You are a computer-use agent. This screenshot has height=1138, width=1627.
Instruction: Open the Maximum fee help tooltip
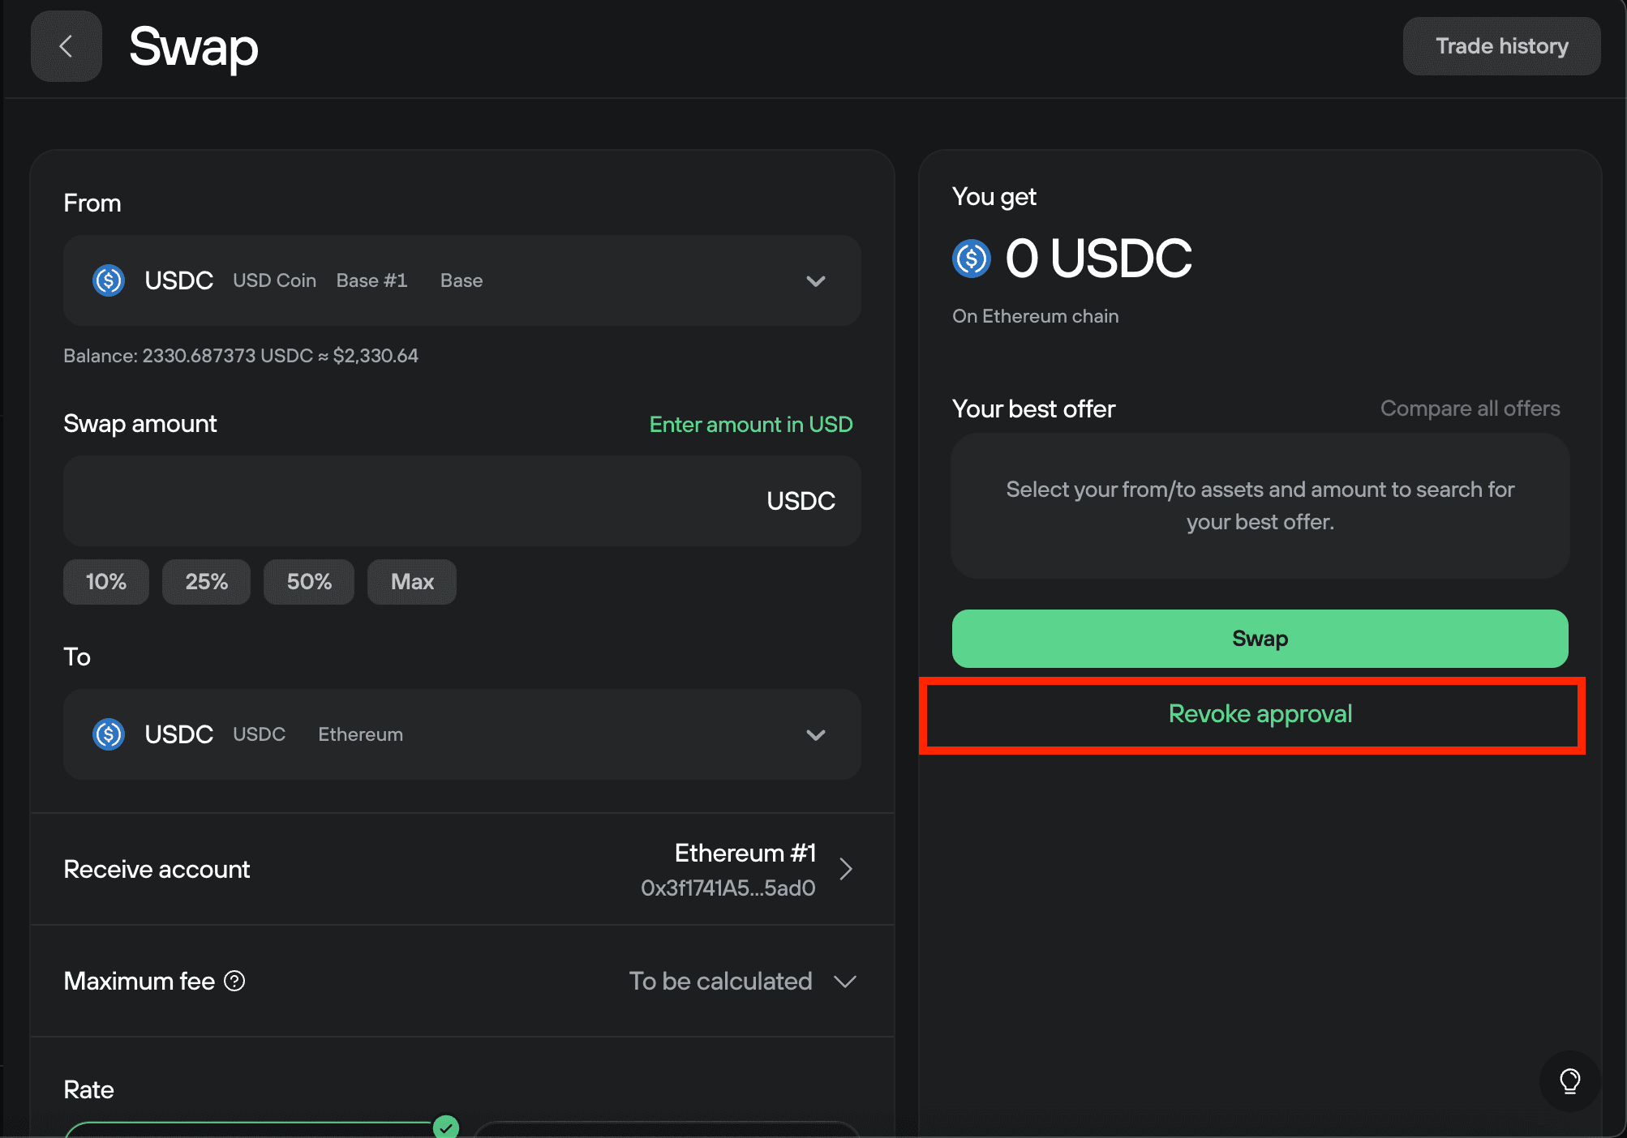[x=234, y=982]
